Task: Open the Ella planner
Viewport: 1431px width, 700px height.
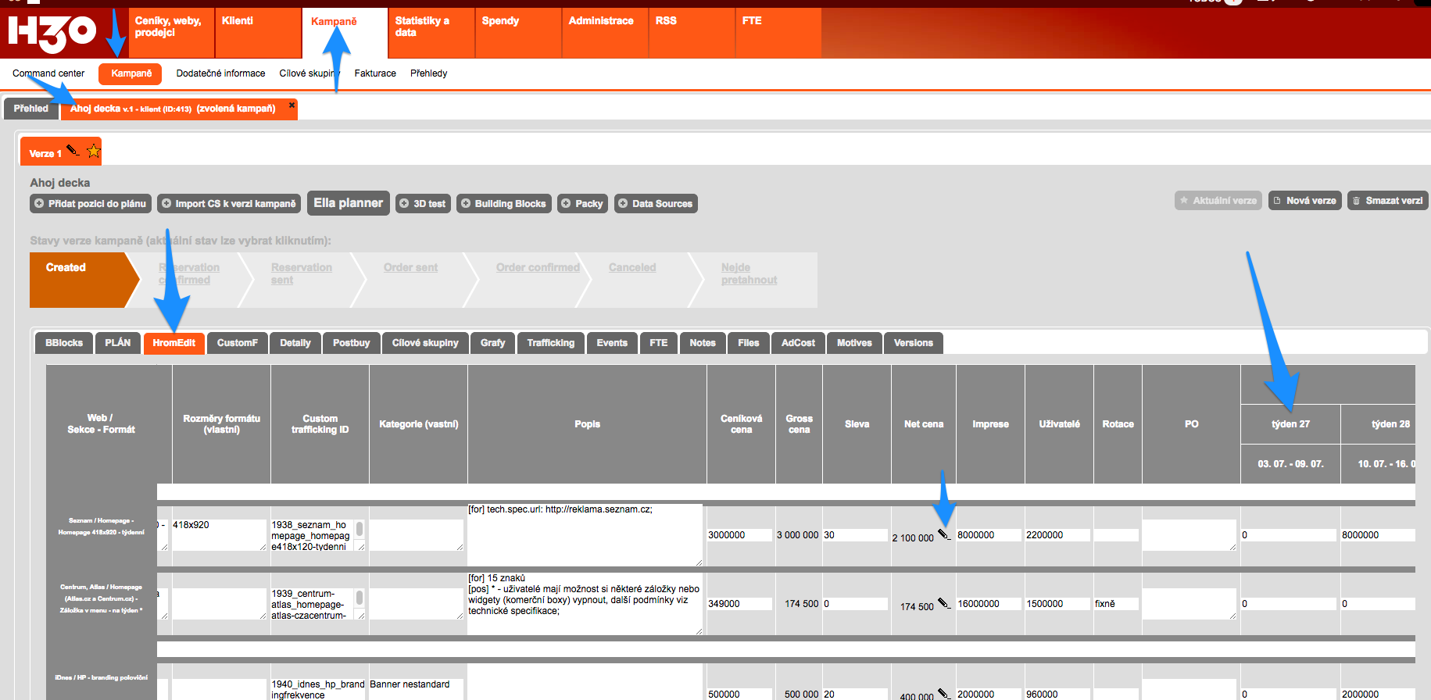Action: click(x=348, y=203)
